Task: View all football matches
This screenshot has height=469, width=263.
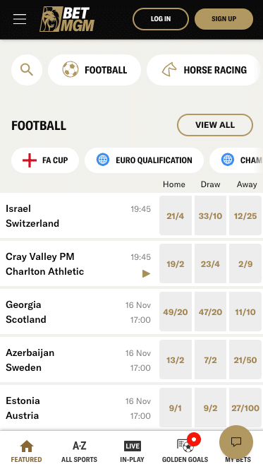Action: point(215,125)
